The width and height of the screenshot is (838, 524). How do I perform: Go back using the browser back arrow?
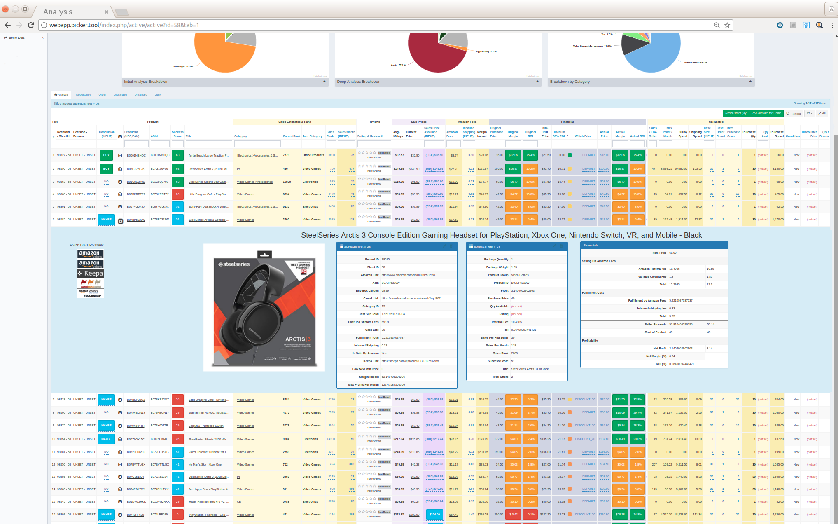(8, 25)
